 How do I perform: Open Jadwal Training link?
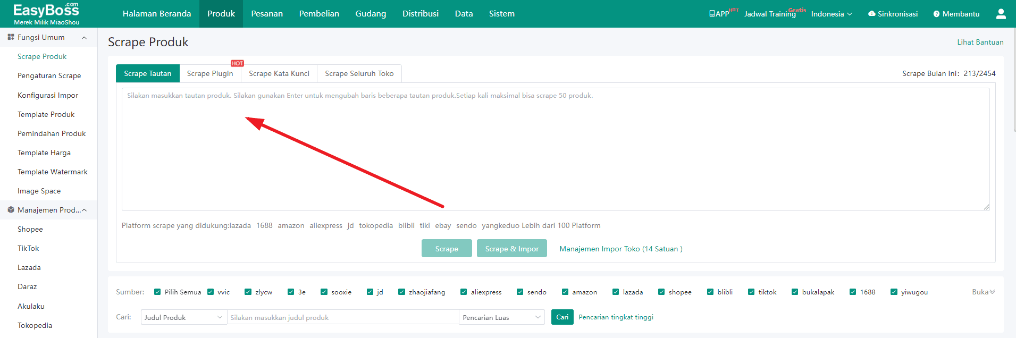[x=770, y=14]
